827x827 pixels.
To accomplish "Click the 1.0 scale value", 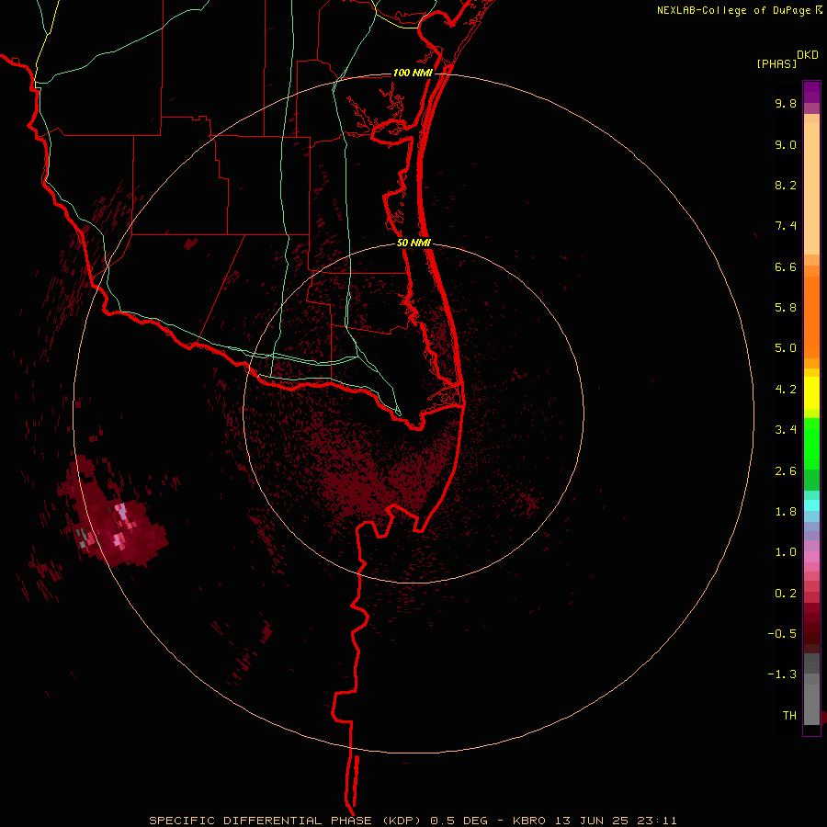I will pyautogui.click(x=786, y=552).
